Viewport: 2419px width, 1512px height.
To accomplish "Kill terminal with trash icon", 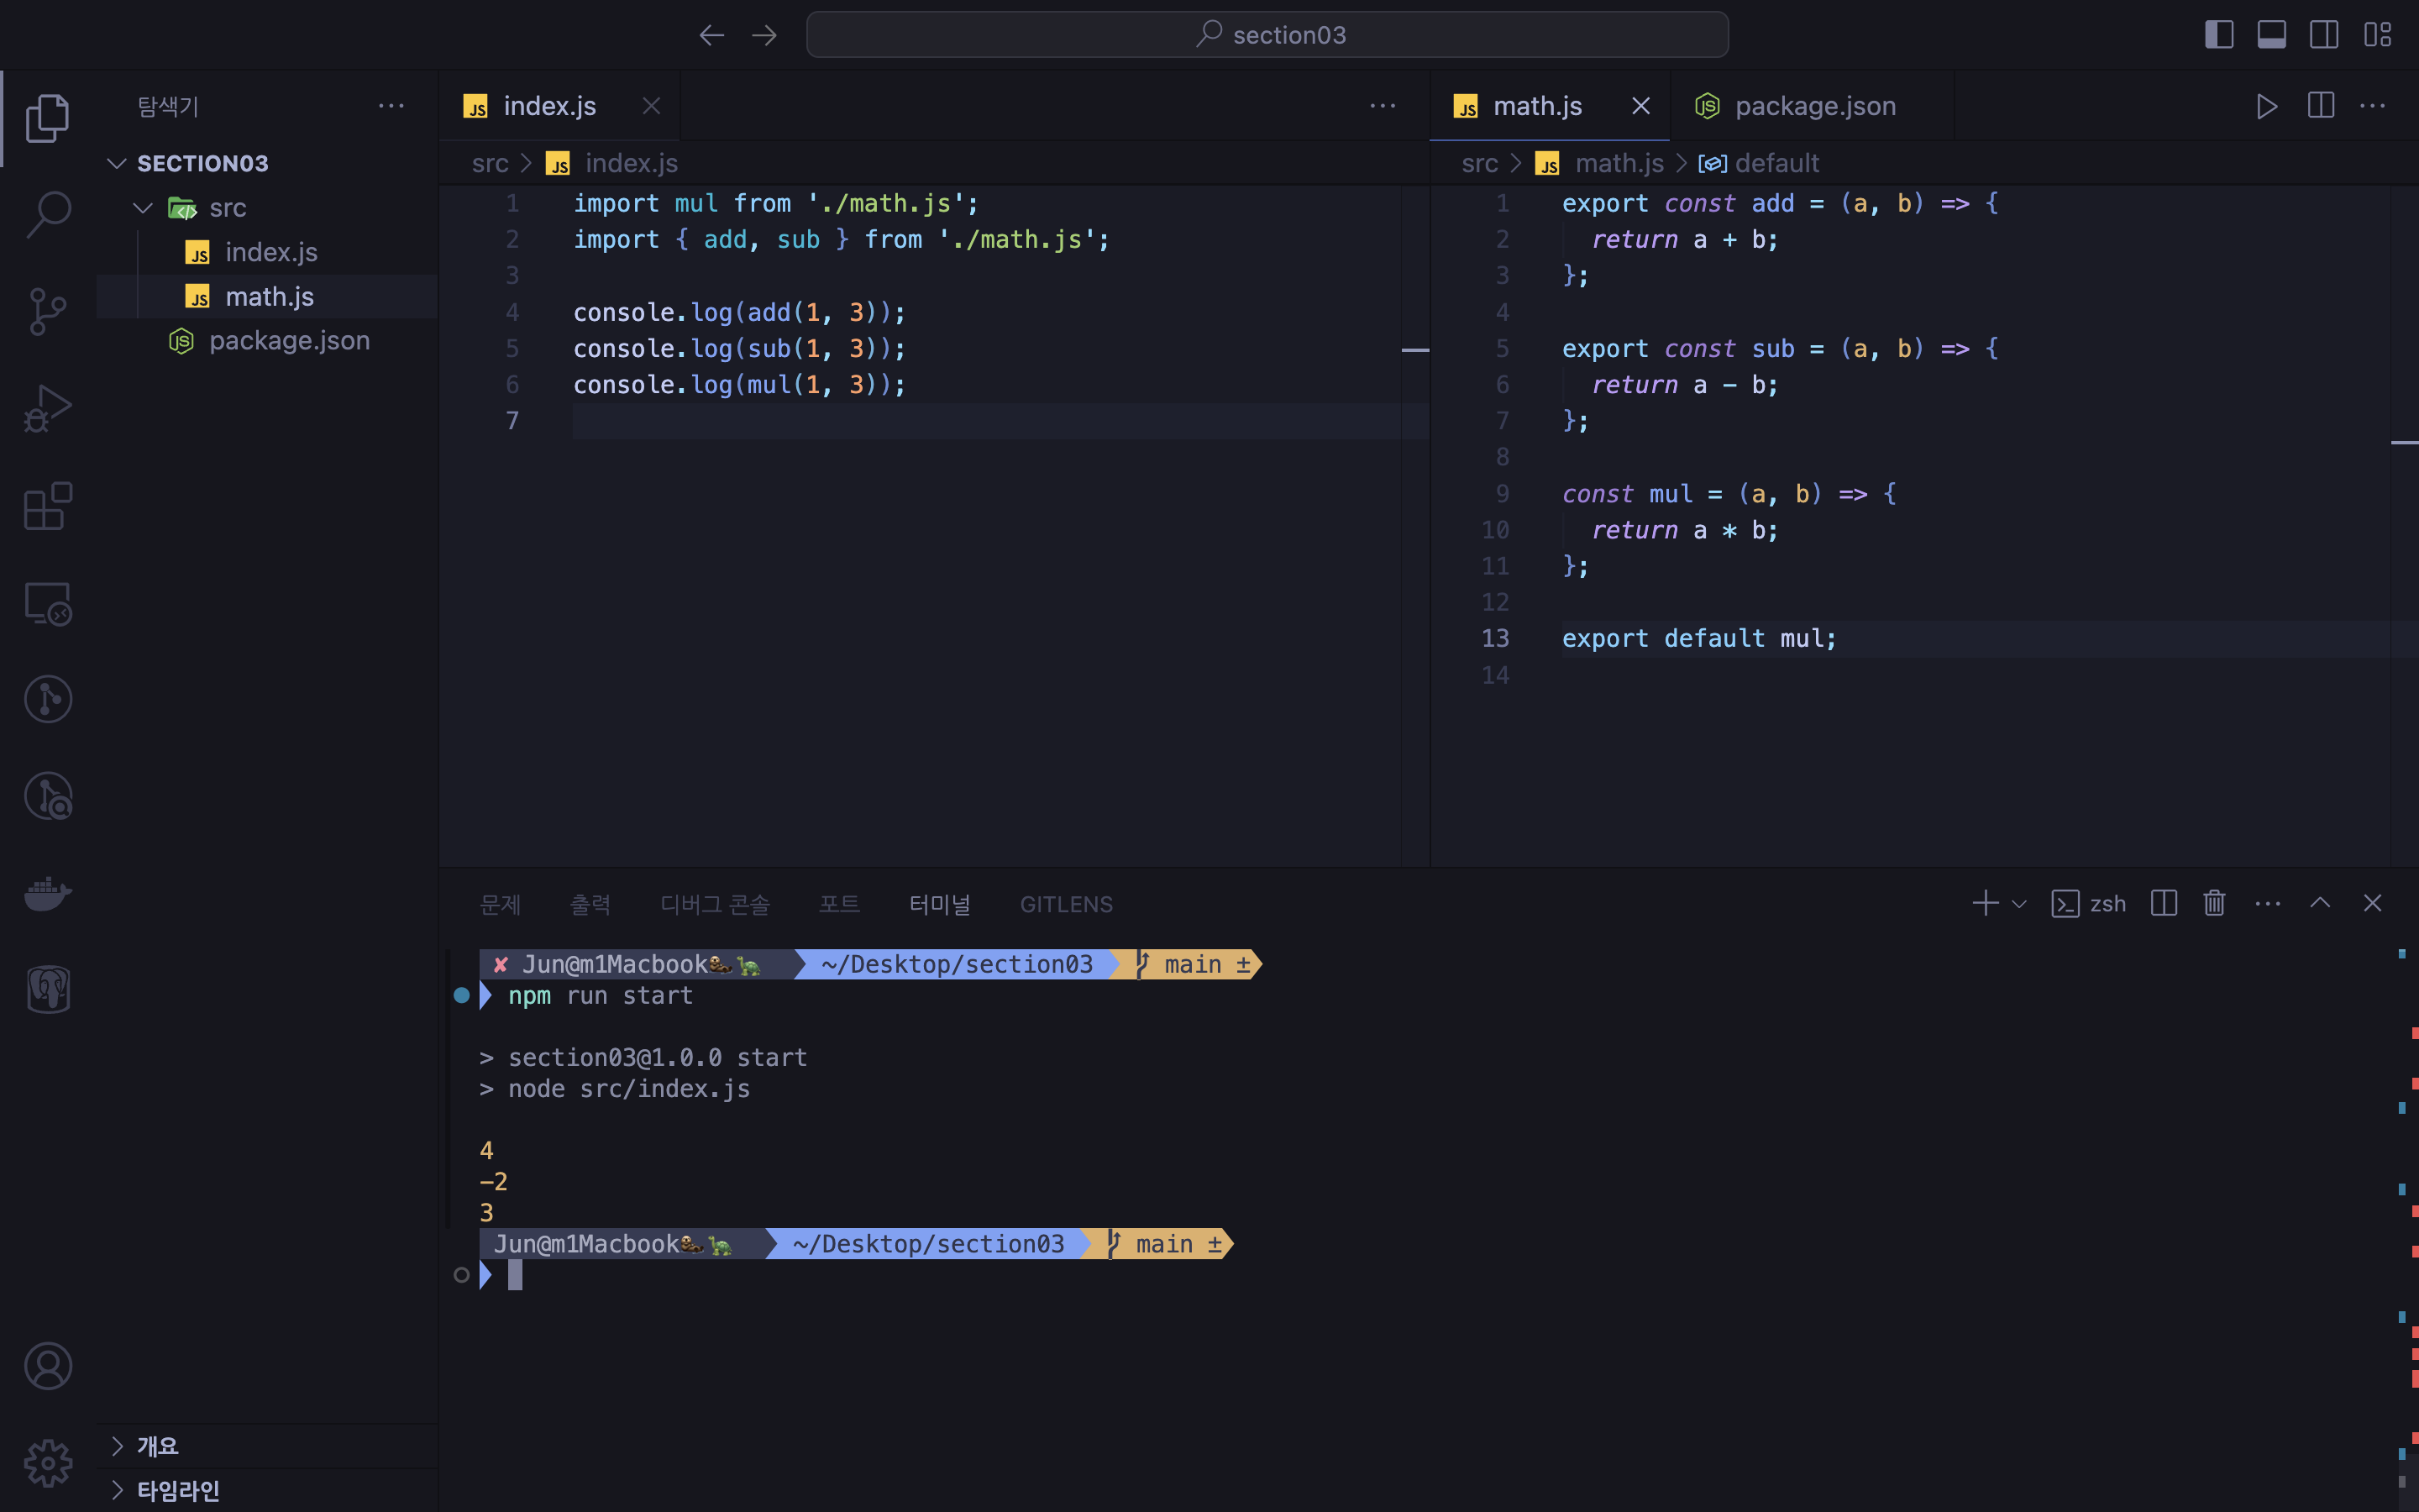I will click(x=2214, y=903).
